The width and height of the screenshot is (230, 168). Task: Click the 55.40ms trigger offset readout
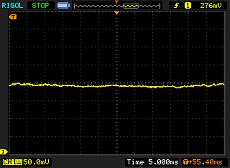point(203,162)
